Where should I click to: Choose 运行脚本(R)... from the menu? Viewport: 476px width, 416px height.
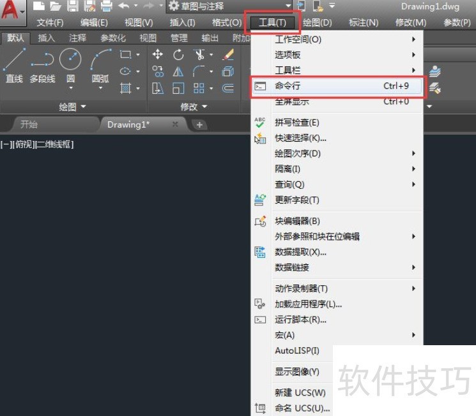(337, 320)
